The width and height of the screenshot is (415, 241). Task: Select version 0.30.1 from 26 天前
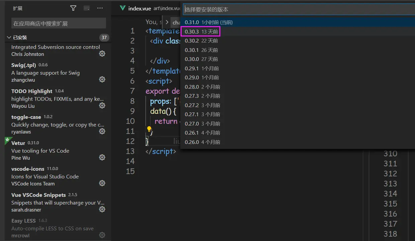(298, 50)
